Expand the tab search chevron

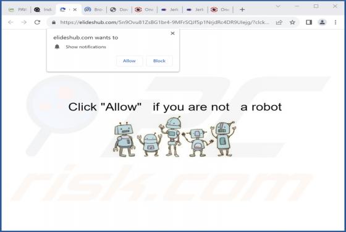click(x=278, y=6)
